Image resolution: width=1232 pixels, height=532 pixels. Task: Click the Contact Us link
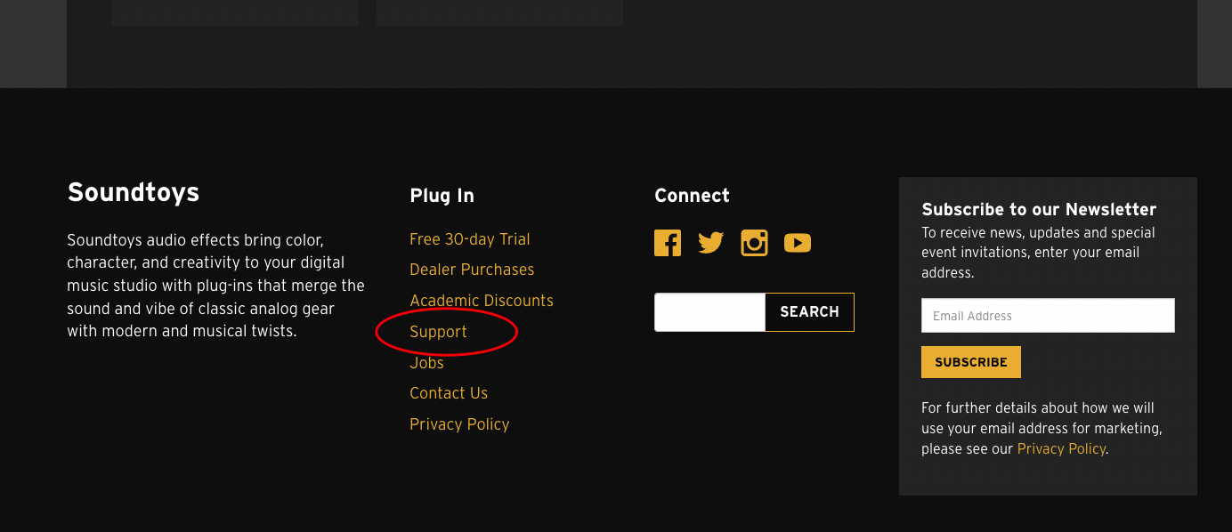coord(449,393)
